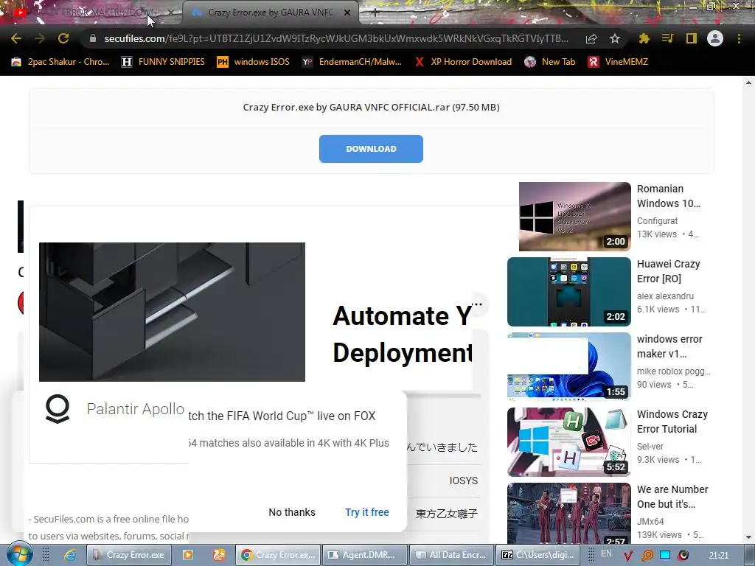755x566 pixels.
Task: Click the share page icon in address bar
Action: (x=591, y=38)
